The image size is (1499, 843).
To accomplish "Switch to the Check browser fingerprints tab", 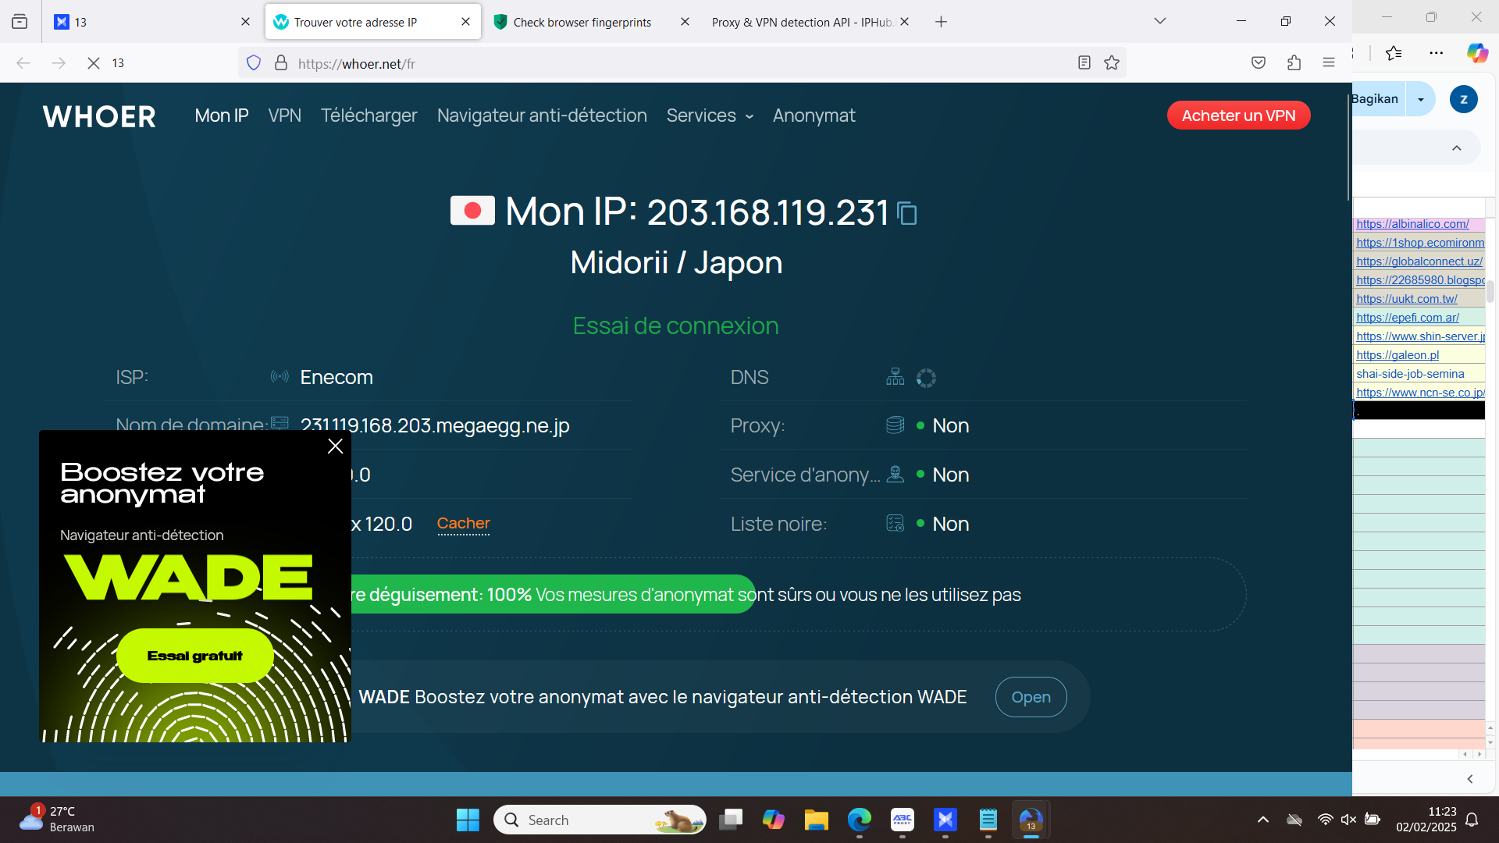I will click(x=582, y=22).
